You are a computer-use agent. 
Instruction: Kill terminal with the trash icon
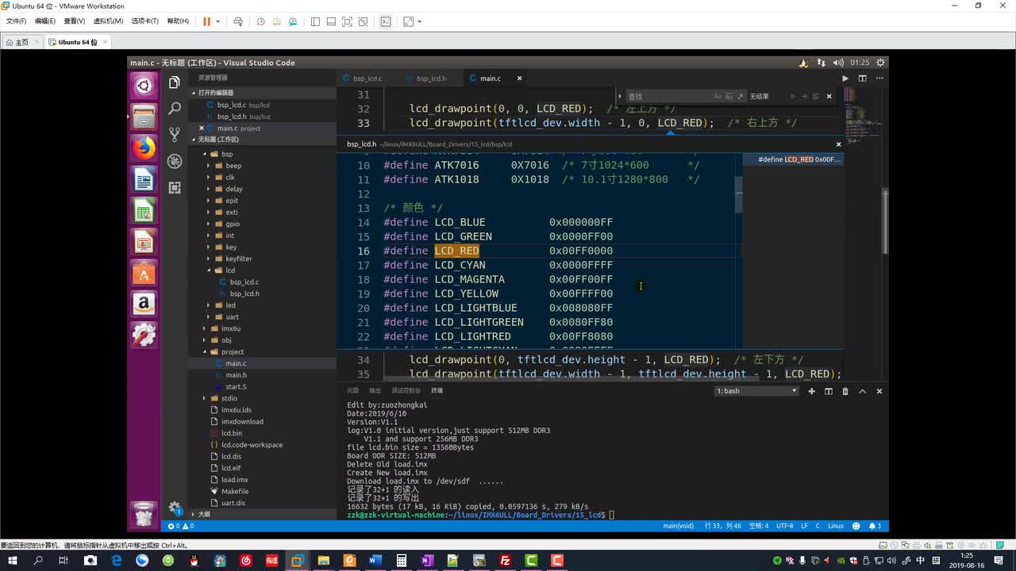(x=845, y=391)
